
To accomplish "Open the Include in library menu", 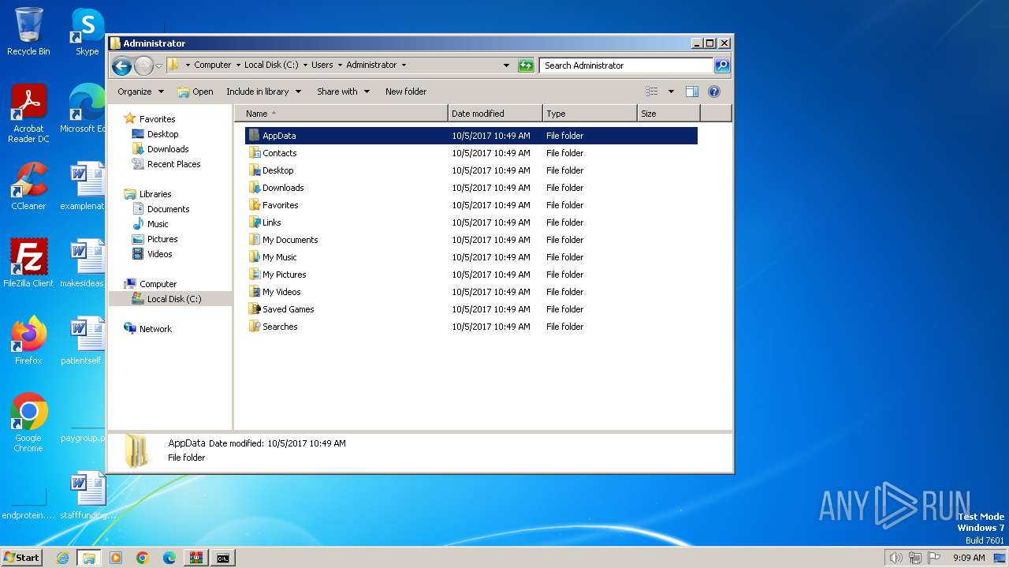I will (x=263, y=92).
